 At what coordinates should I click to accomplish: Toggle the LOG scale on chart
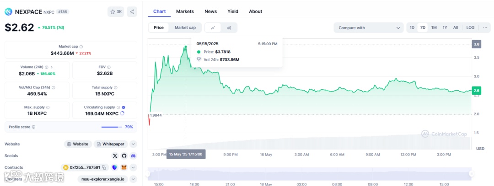point(470,28)
